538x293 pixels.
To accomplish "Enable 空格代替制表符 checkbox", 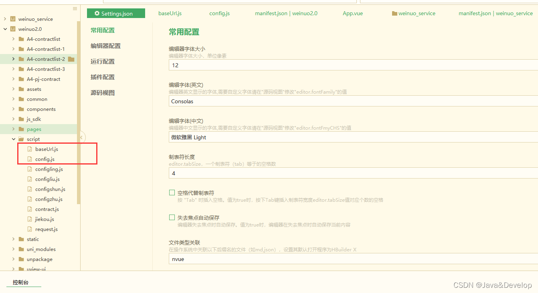I will coord(172,193).
